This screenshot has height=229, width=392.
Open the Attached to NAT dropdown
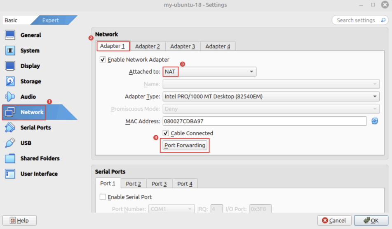[209, 72]
